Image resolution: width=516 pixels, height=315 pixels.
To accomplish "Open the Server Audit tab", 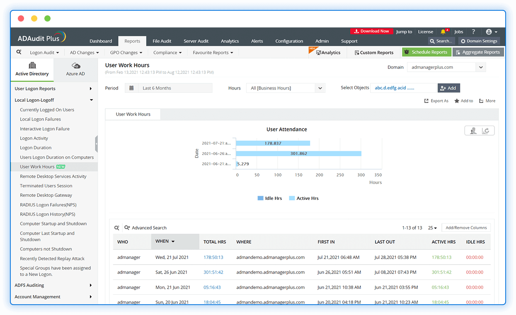I will tap(196, 41).
